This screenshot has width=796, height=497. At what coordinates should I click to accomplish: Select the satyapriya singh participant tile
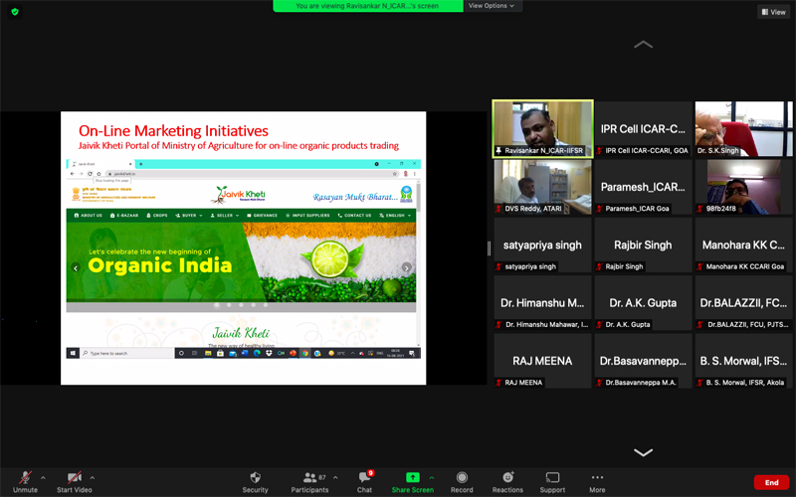pyautogui.click(x=542, y=245)
